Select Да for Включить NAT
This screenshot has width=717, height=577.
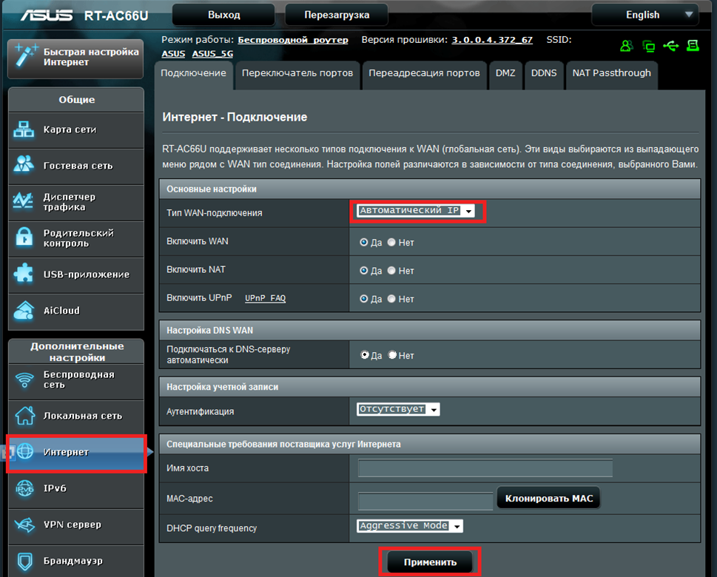coord(364,271)
